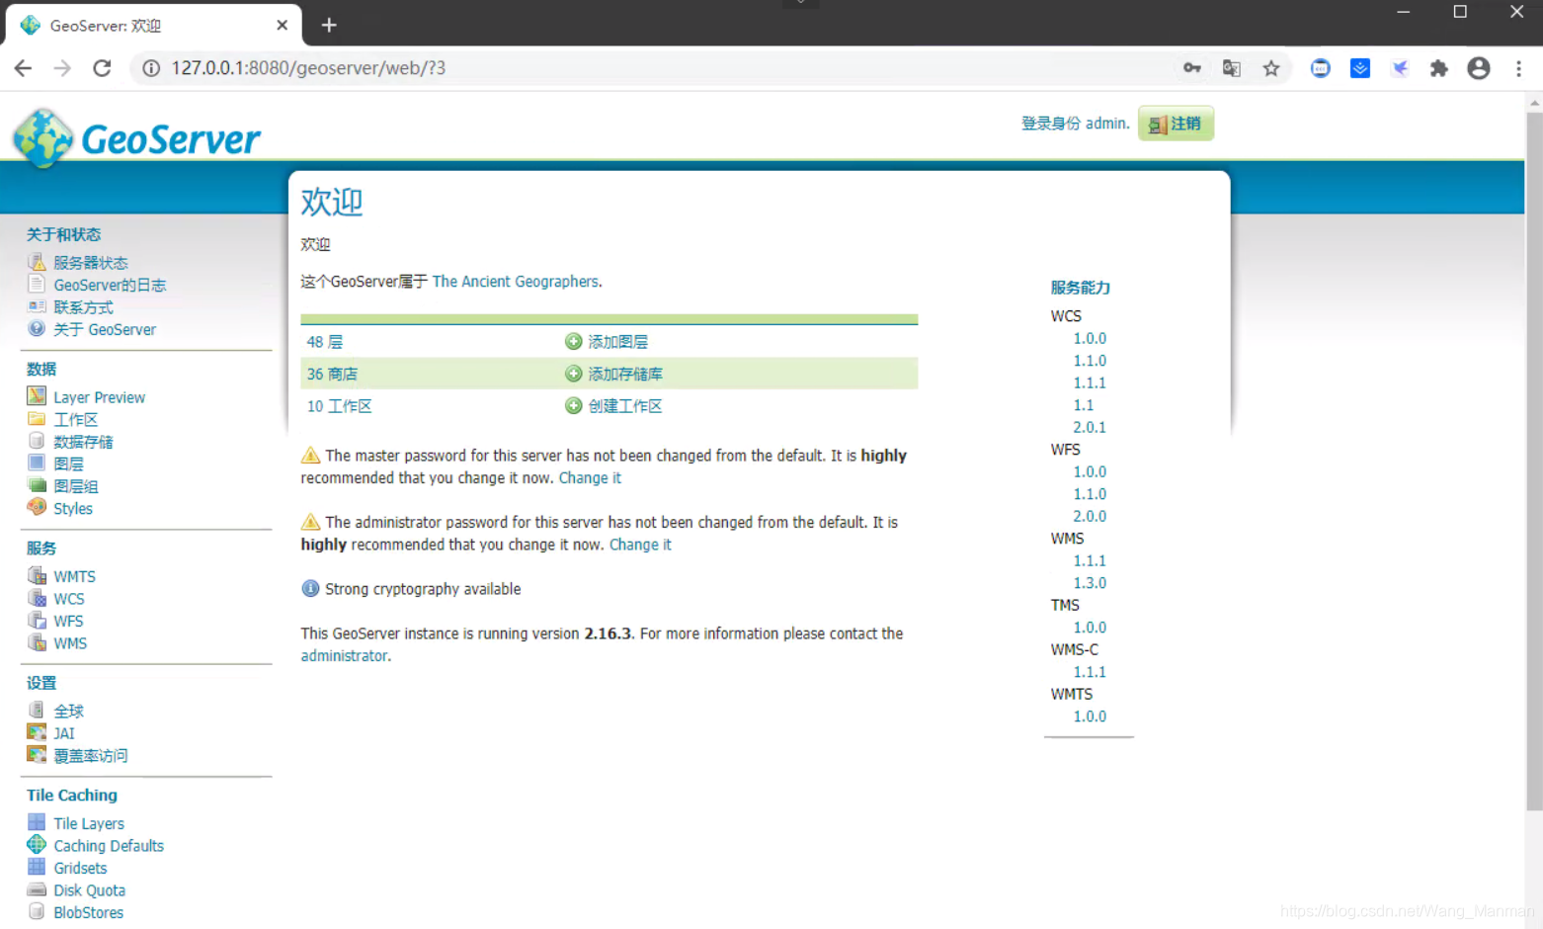The height and width of the screenshot is (929, 1543).
Task: Click the Gridsets grid icon
Action: click(x=37, y=867)
